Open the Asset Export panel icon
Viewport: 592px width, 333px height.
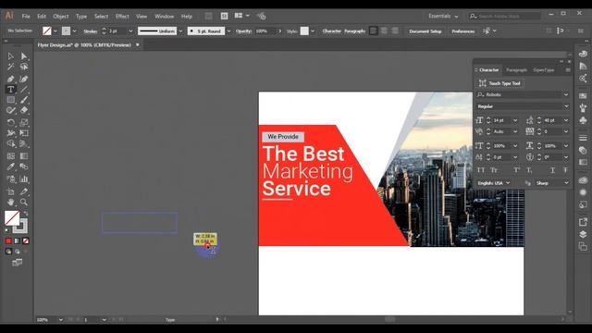pyautogui.click(x=583, y=222)
